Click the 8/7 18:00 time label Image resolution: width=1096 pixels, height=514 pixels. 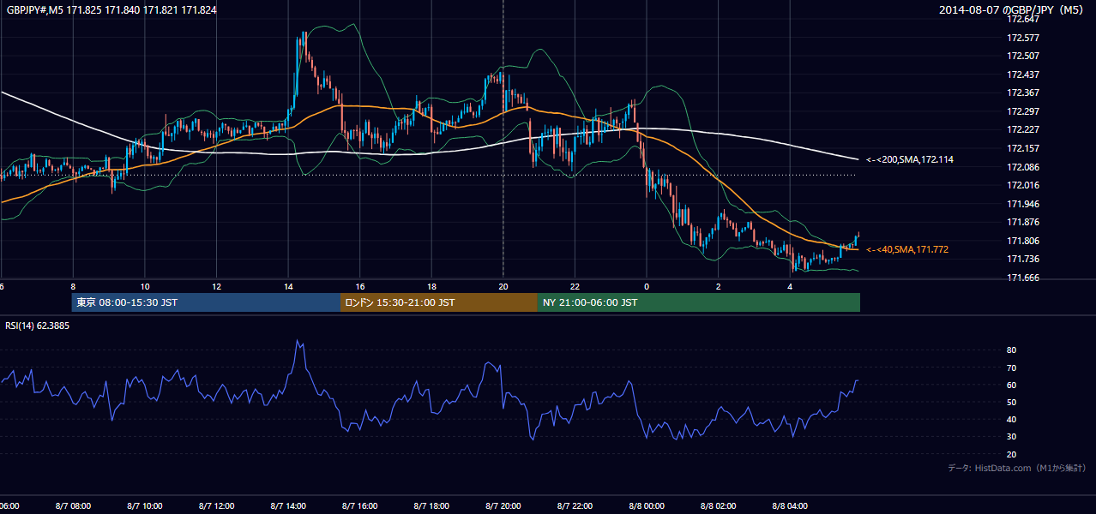point(431,505)
